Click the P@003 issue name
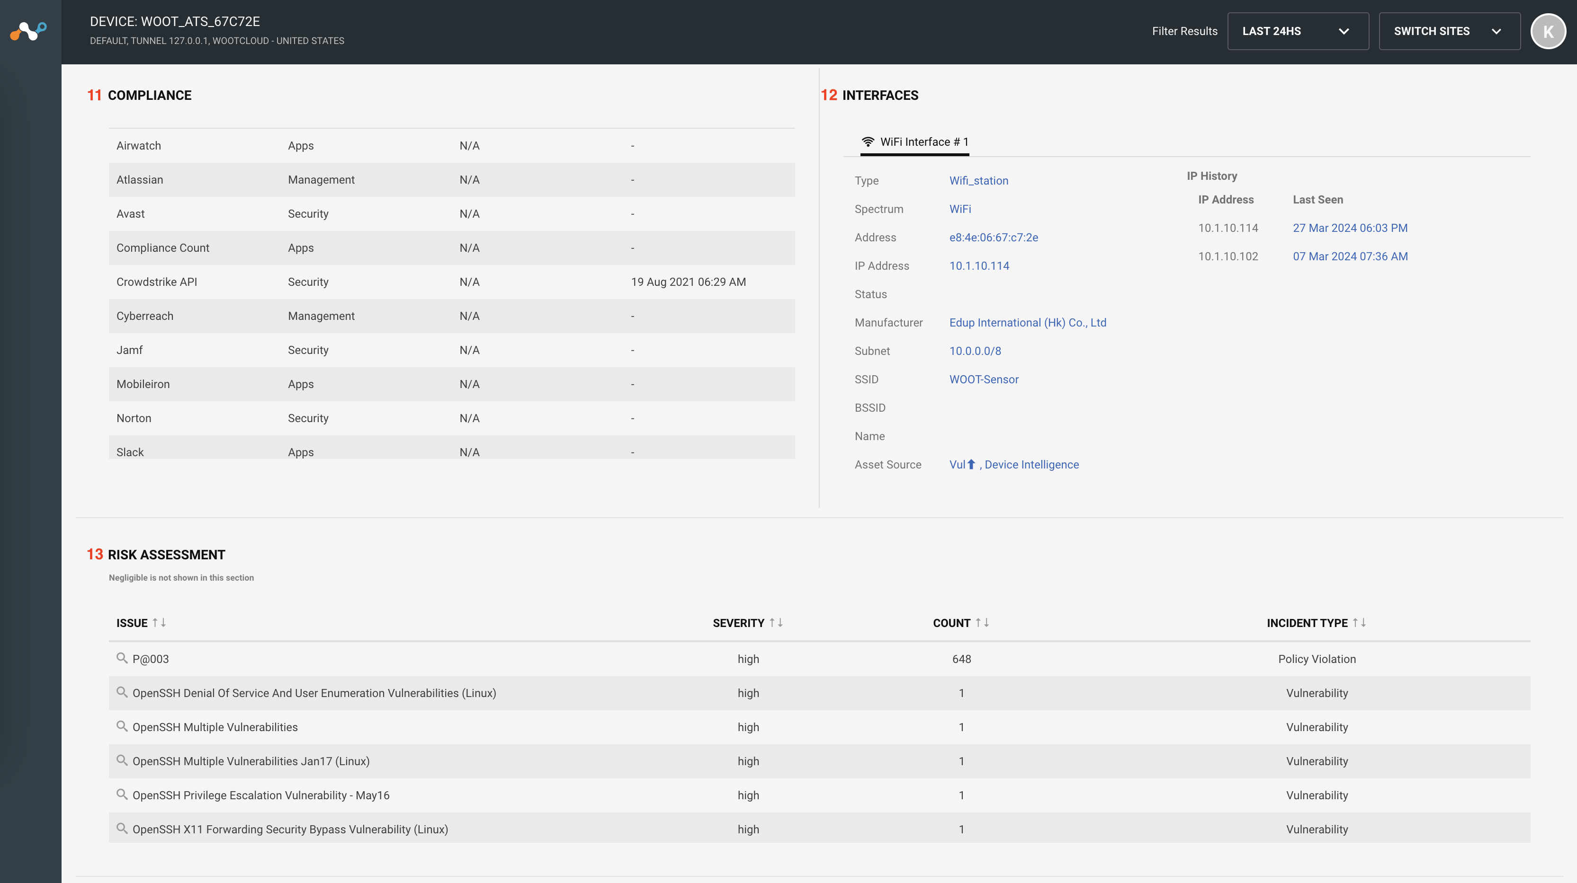The height and width of the screenshot is (883, 1577). pyautogui.click(x=151, y=659)
